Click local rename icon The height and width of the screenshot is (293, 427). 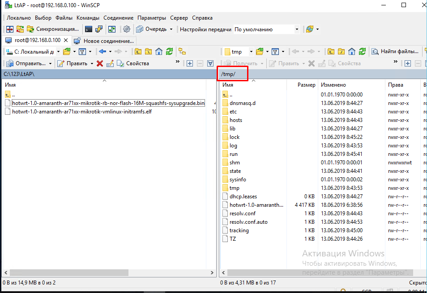(110, 63)
